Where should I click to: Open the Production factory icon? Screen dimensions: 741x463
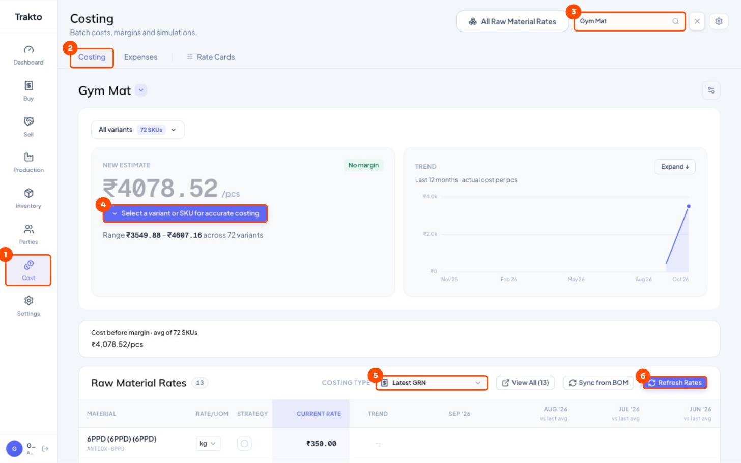(28, 157)
